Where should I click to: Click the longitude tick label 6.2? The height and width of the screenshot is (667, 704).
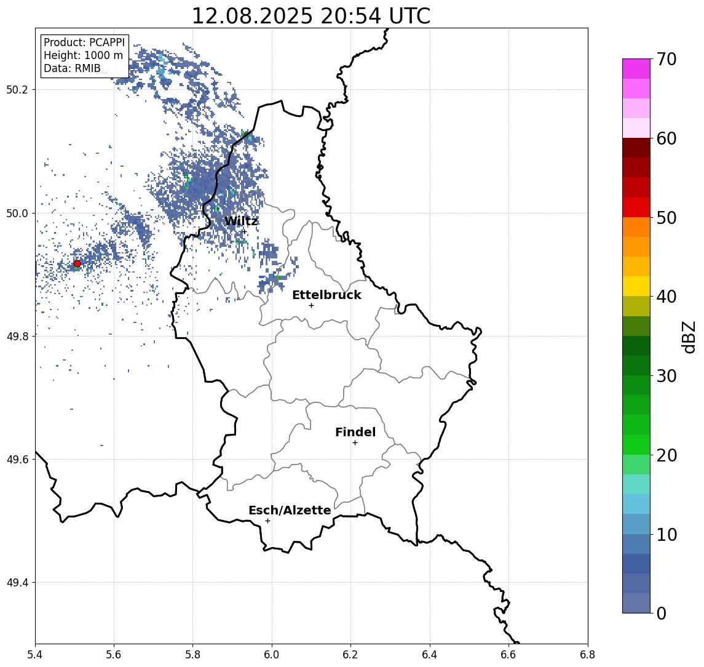tap(350, 655)
